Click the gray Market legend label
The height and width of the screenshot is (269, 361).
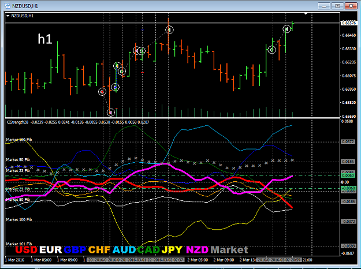tap(229, 250)
